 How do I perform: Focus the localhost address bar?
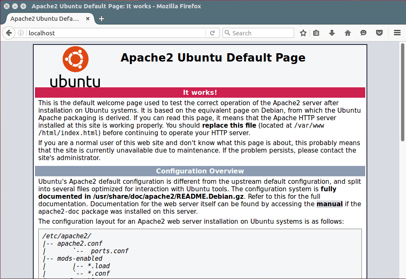pos(116,33)
